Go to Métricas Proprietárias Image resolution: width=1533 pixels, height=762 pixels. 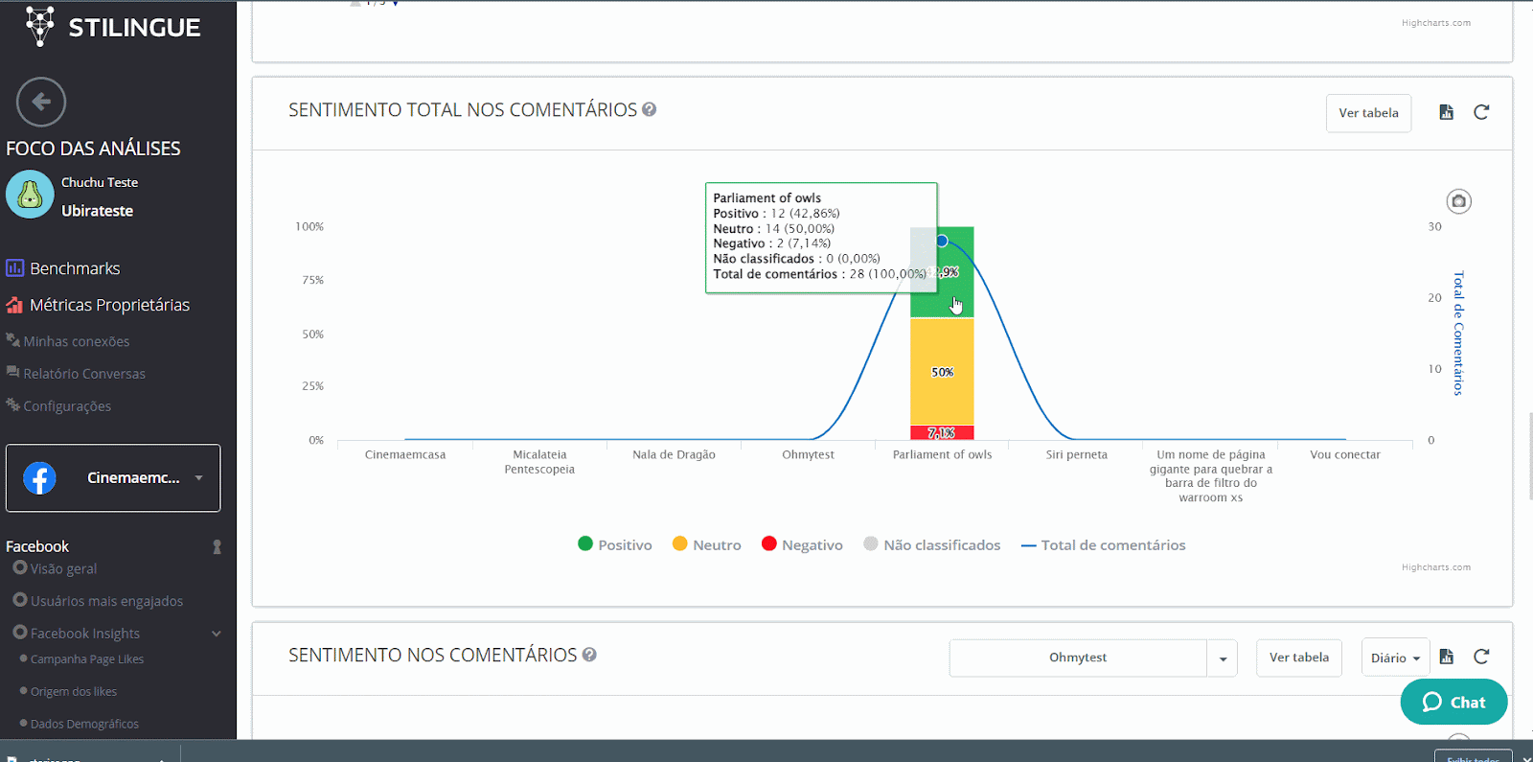tap(108, 305)
